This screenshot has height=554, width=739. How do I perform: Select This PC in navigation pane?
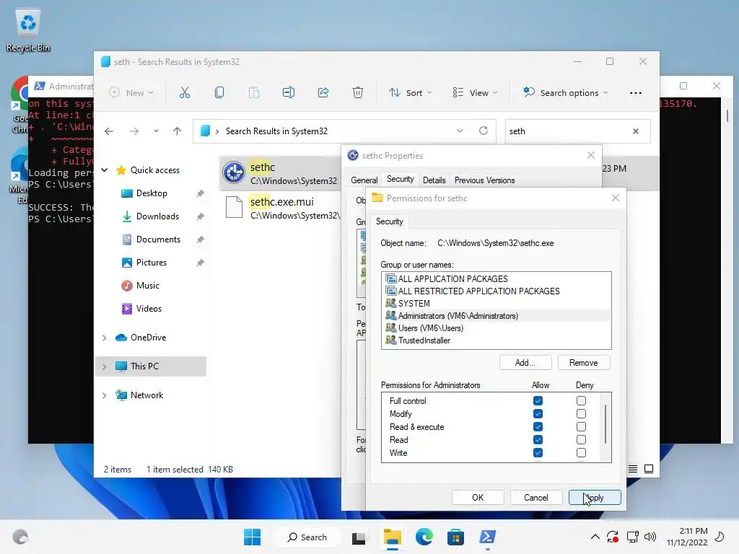click(151, 366)
